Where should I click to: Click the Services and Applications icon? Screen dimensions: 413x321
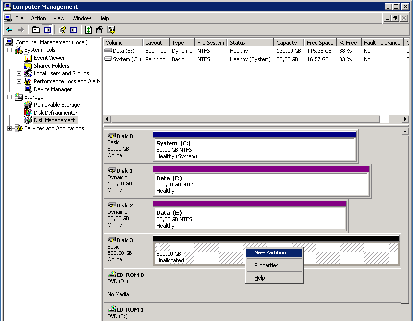point(19,128)
